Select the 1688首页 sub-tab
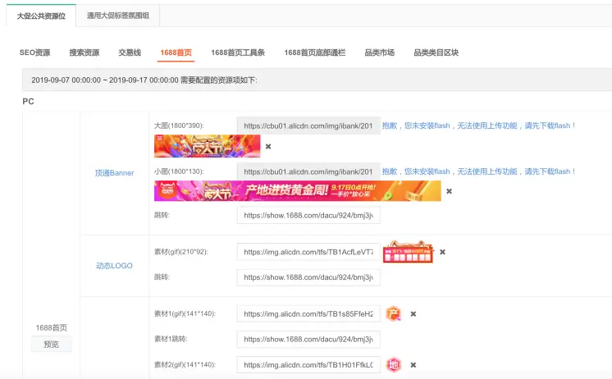 click(x=176, y=53)
